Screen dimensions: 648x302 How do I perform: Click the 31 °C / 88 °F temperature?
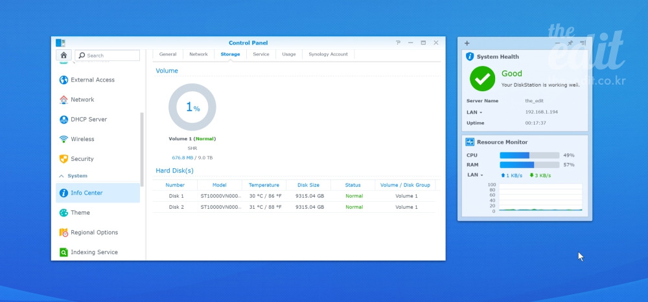point(265,207)
